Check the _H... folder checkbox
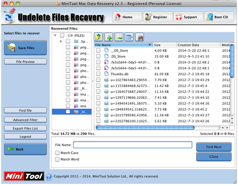The image size is (238, 185). (68, 88)
